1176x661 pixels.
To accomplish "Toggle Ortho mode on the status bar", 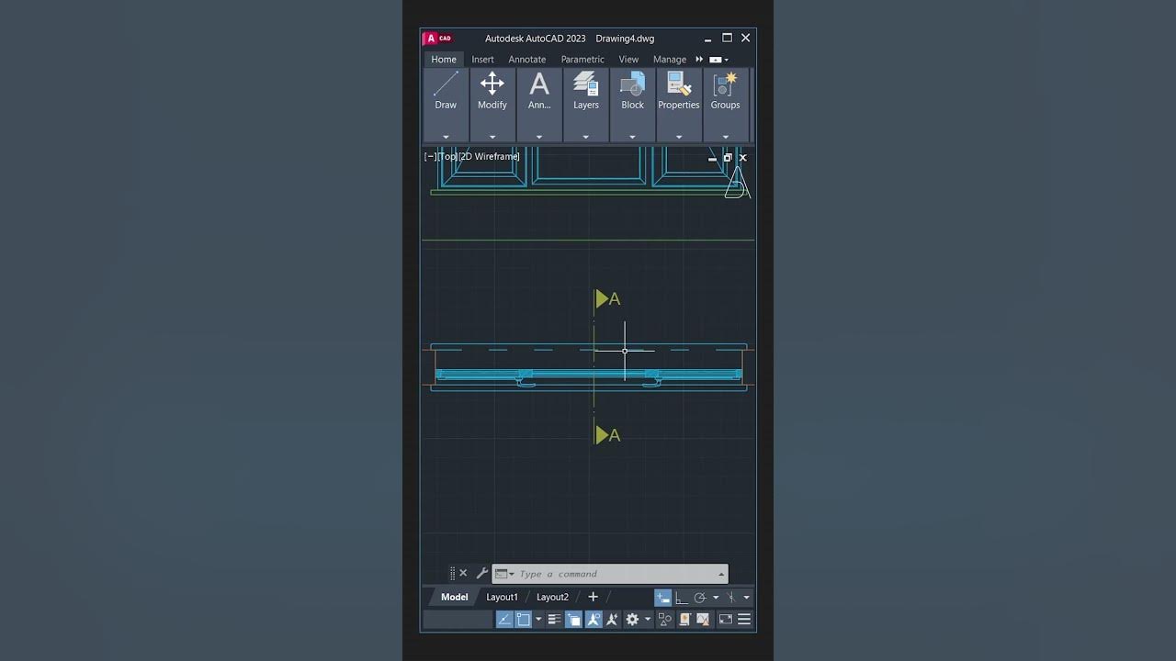I will coord(681,597).
